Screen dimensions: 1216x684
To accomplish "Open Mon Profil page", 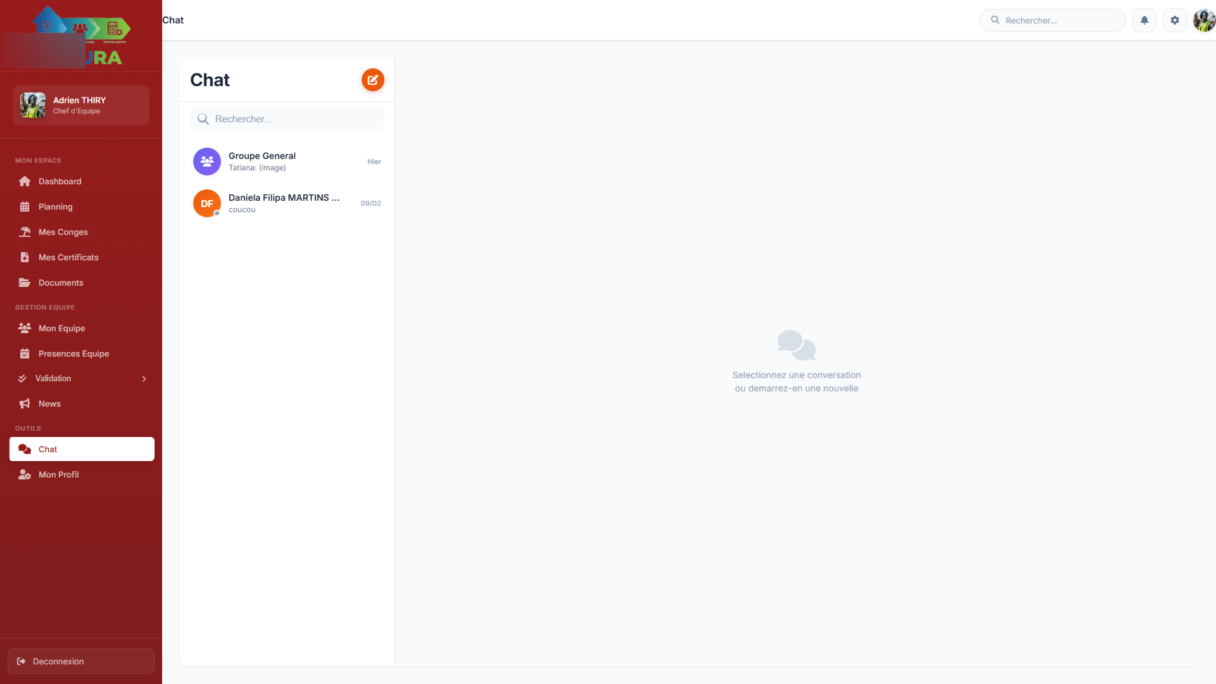I will click(59, 475).
